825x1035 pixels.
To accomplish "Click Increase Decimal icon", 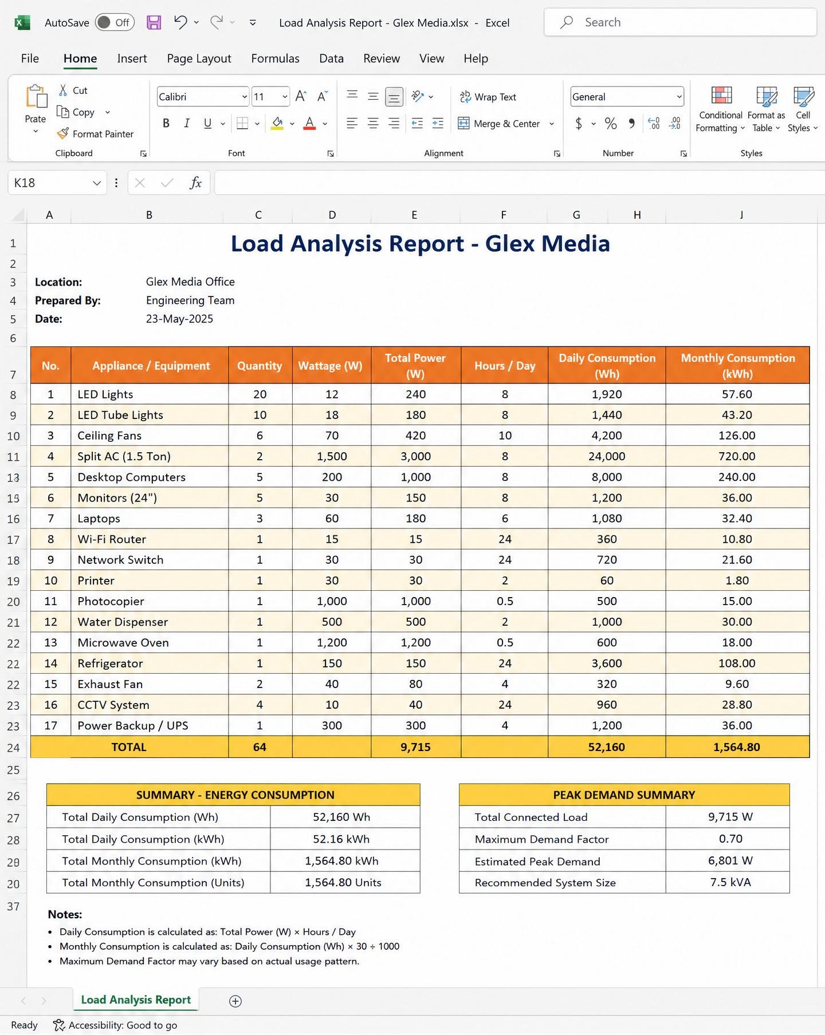I will [x=654, y=123].
